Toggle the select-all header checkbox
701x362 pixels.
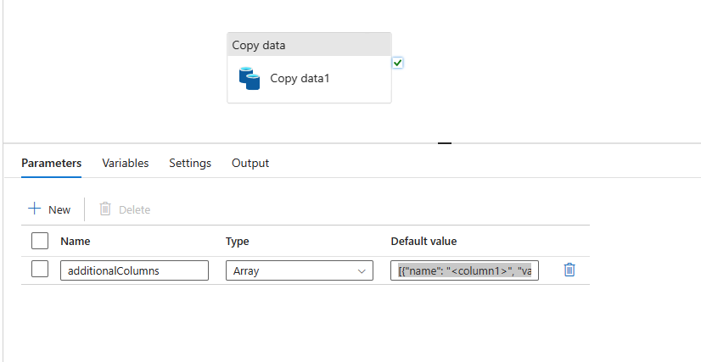[x=39, y=241]
